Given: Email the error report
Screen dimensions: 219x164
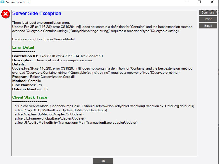Looking at the screenshot, I should (208, 26).
